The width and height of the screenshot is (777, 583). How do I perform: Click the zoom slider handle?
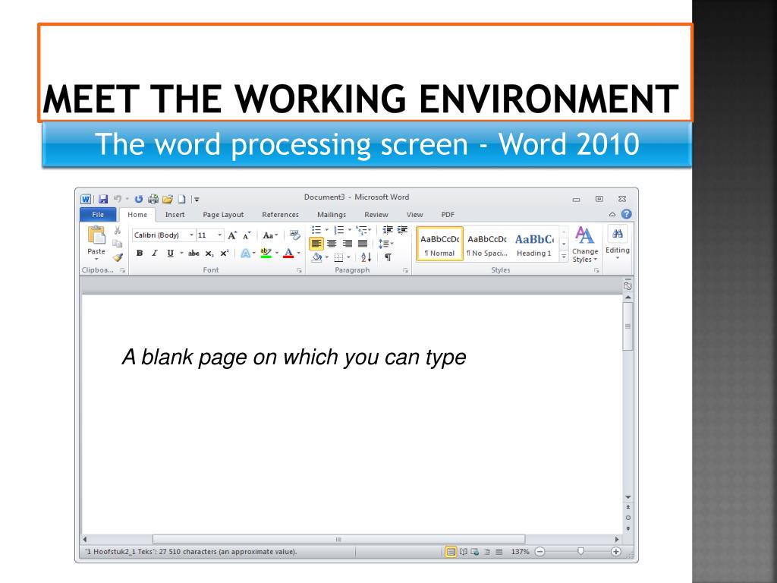point(580,551)
